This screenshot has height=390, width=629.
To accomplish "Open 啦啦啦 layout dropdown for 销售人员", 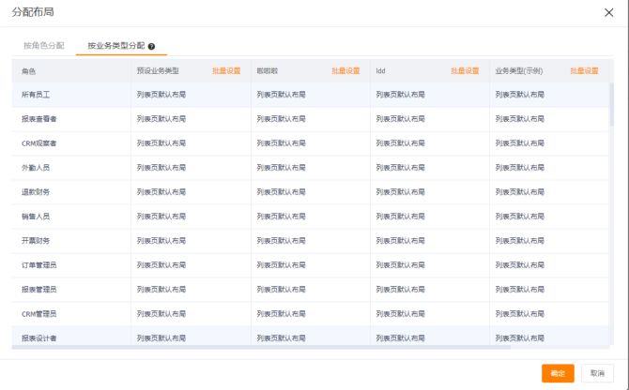I will coord(308,217).
